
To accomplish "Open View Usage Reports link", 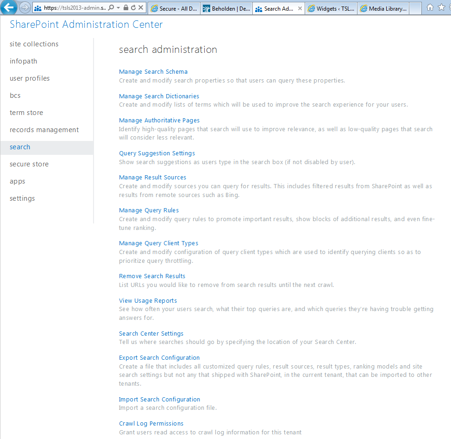I will (x=148, y=301).
